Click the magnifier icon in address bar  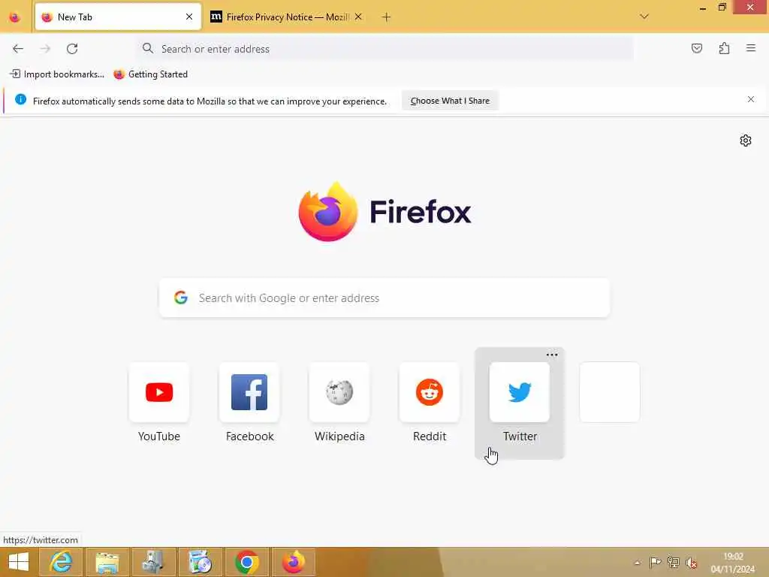pyautogui.click(x=148, y=48)
